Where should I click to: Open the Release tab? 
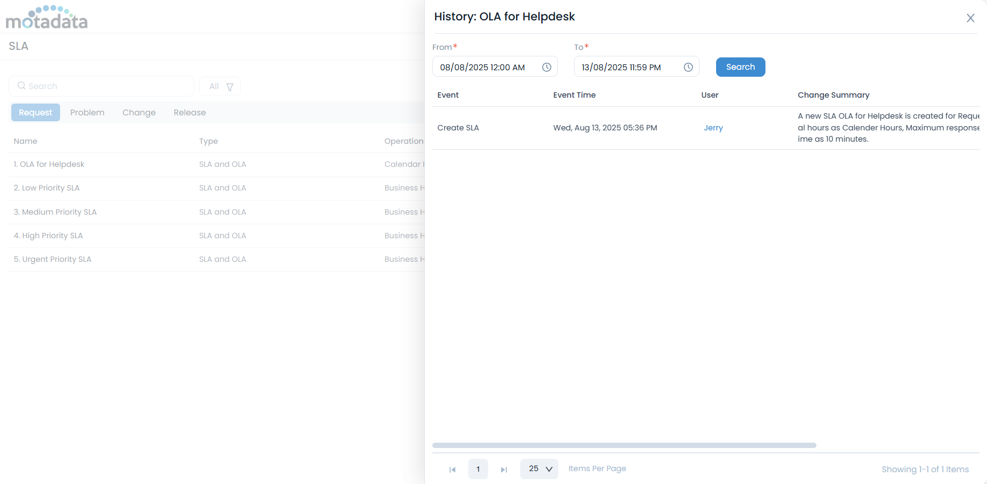pyautogui.click(x=189, y=113)
